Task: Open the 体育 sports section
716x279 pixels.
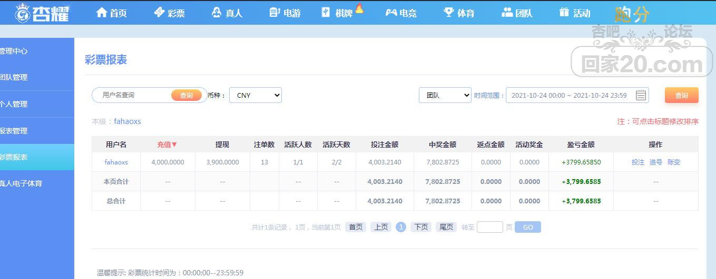Action: tap(459, 13)
